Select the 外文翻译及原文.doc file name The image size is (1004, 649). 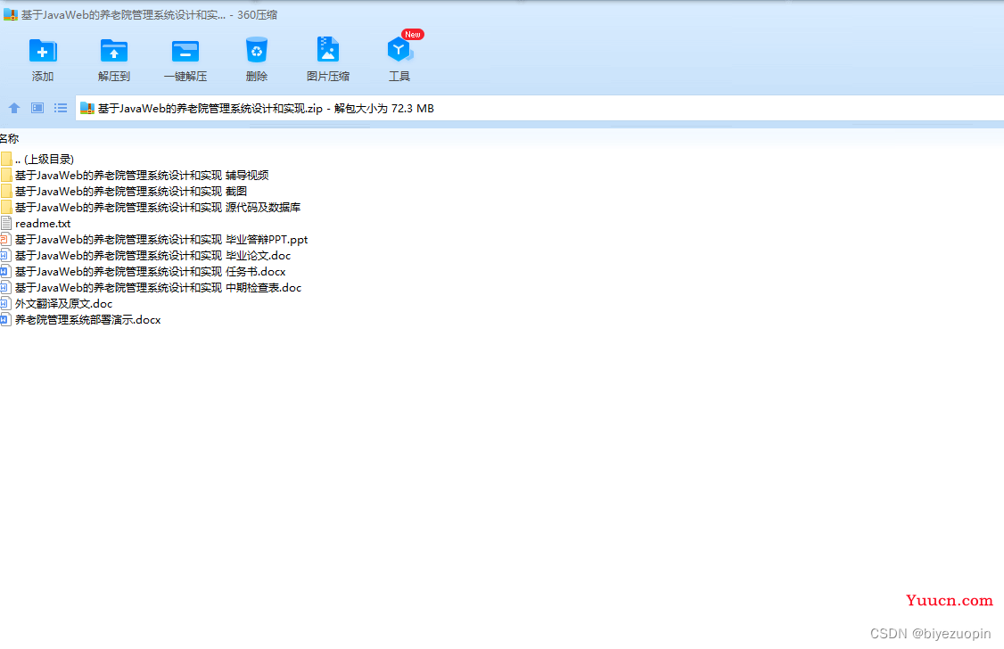point(63,303)
